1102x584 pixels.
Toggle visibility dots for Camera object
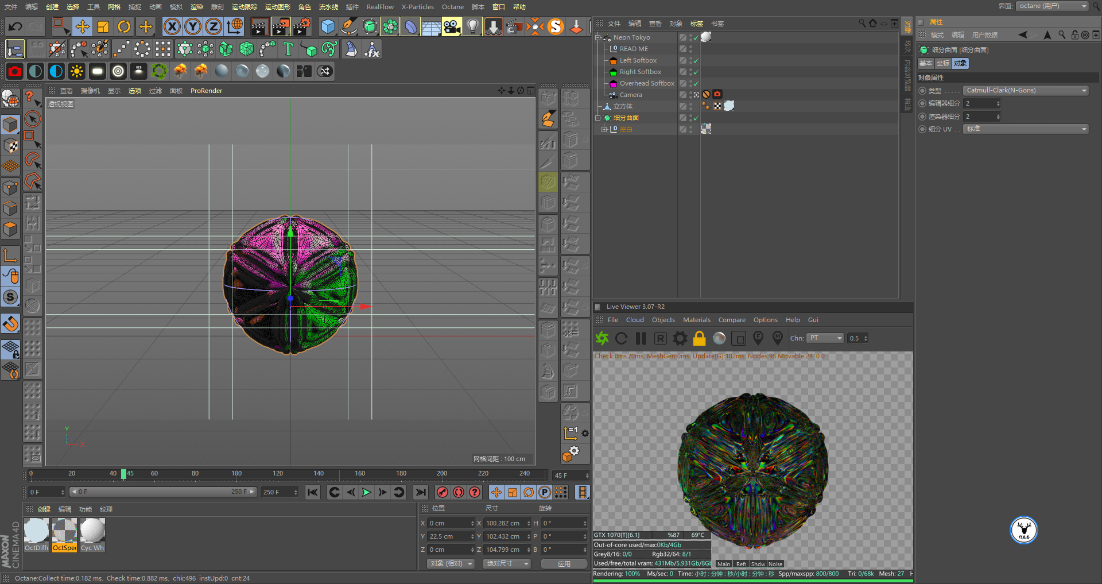point(690,95)
